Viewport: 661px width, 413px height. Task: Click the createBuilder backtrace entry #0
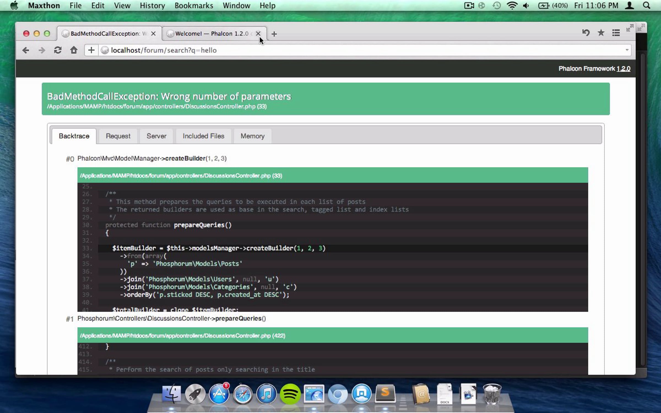coord(152,159)
